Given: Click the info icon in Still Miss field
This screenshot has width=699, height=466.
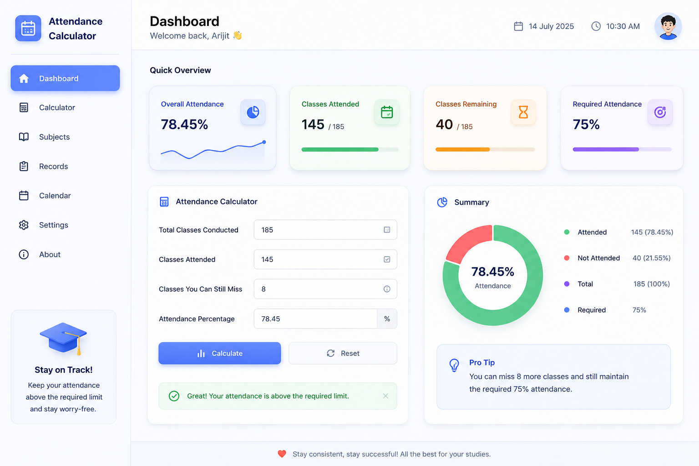Looking at the screenshot, I should pos(387,289).
